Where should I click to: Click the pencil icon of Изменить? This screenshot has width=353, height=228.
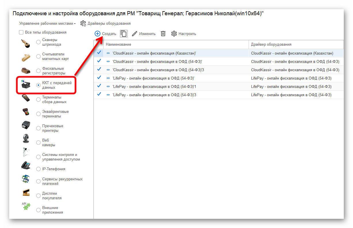[135, 34]
